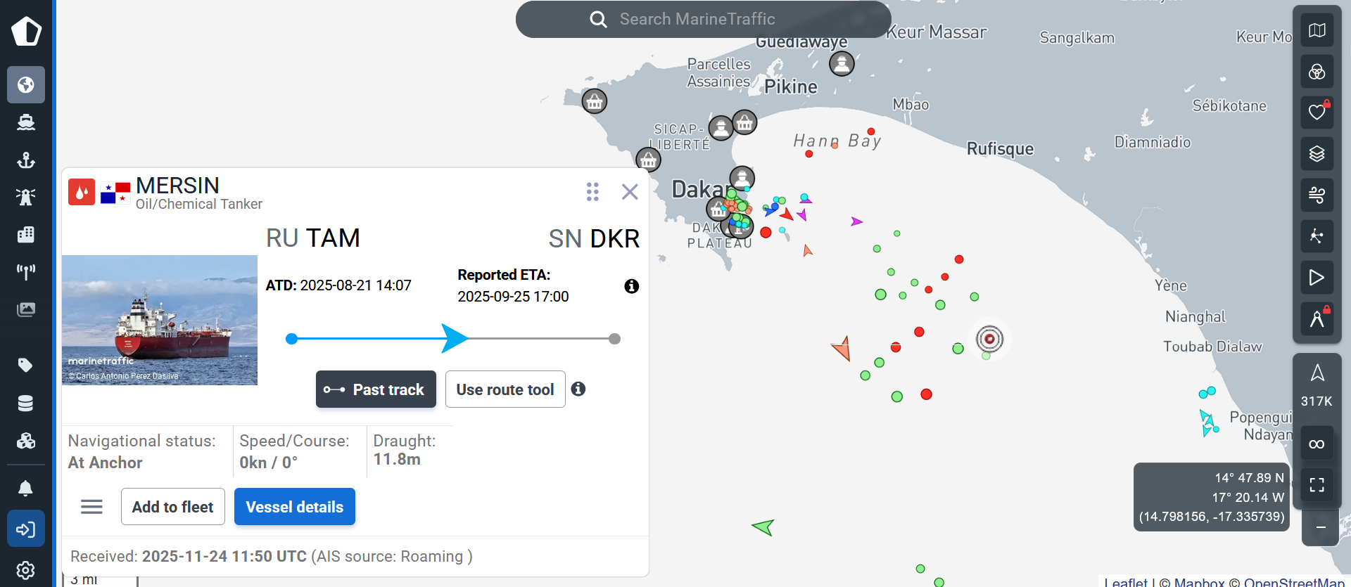Click the Vessel details button
Viewport: 1351px width, 587px height.
tap(294, 507)
